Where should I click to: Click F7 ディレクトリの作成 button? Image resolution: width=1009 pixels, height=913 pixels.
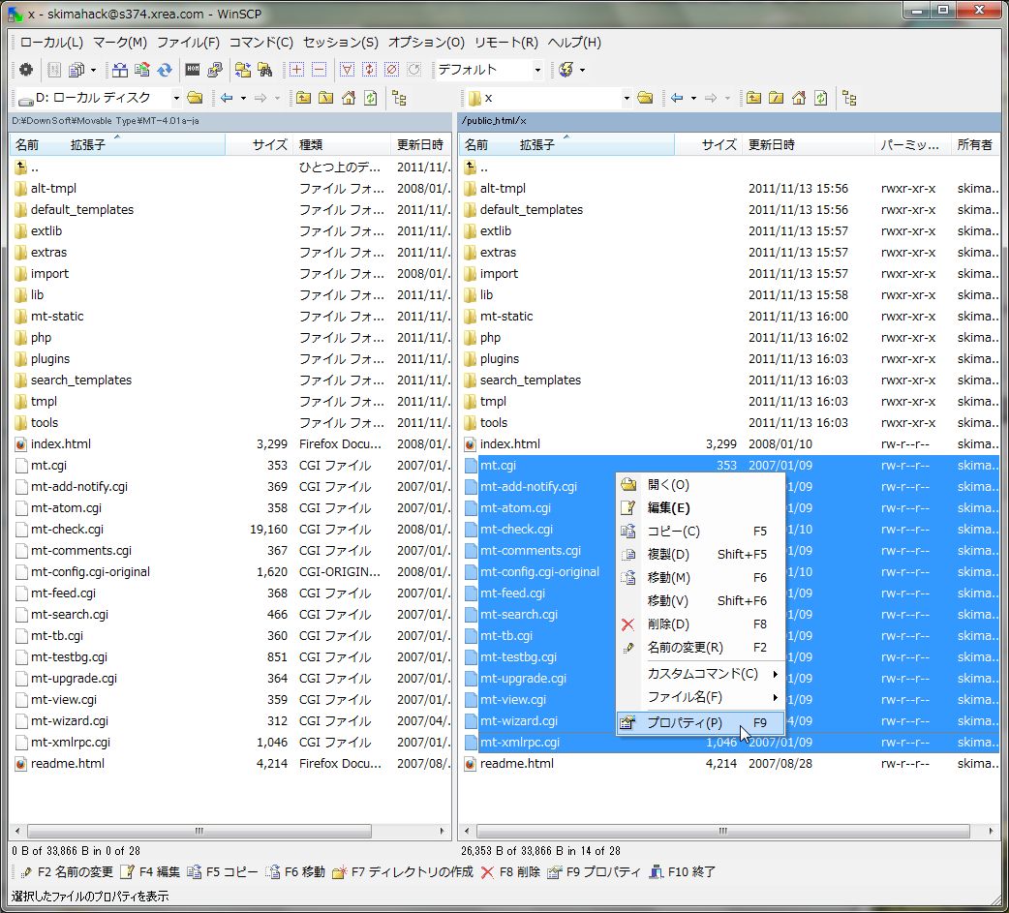click(403, 871)
